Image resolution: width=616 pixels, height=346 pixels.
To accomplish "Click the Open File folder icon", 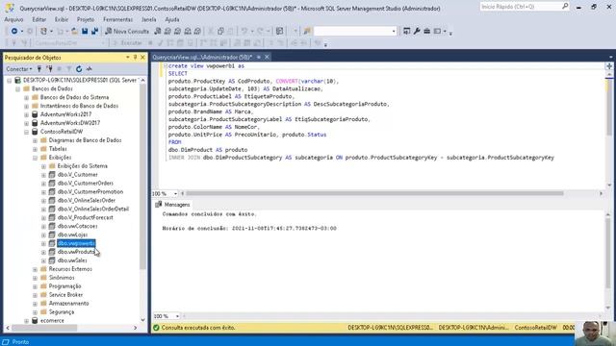I will [74, 31].
